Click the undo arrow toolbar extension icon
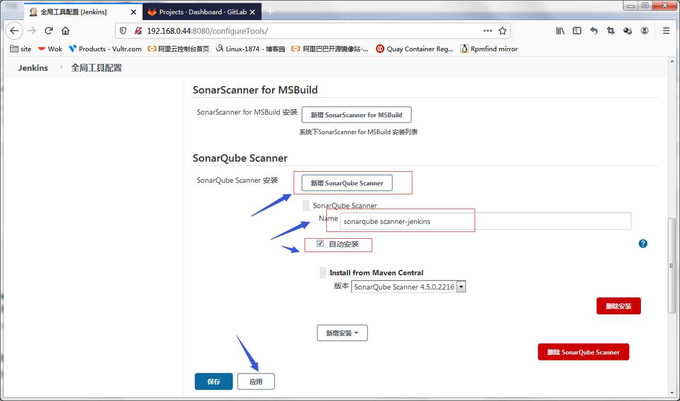This screenshot has width=680, height=401. click(594, 31)
